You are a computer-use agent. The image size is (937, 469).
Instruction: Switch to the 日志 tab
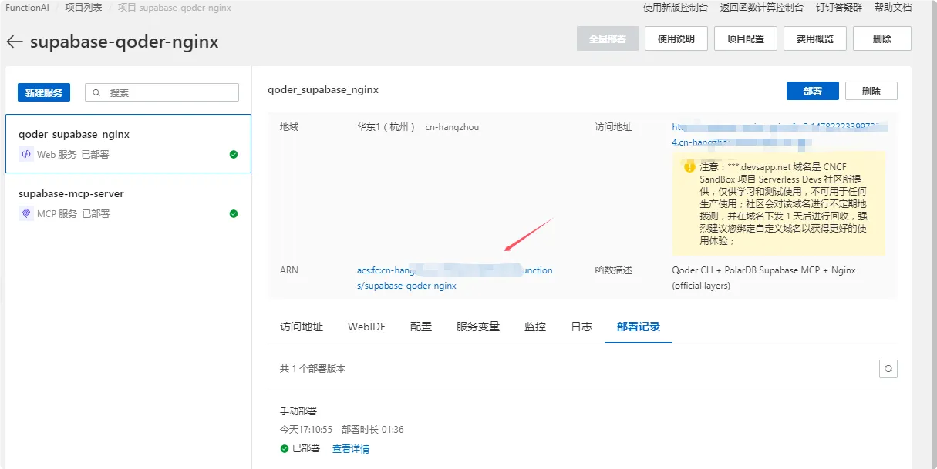(581, 326)
